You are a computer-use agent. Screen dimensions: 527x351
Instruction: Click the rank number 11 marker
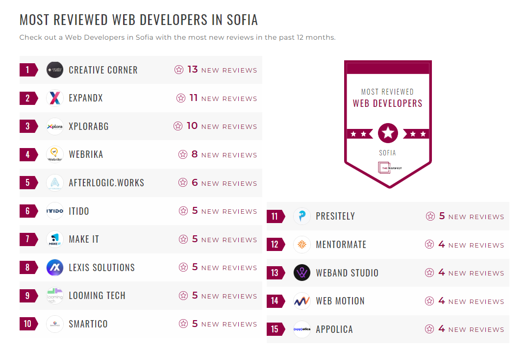[275, 216]
